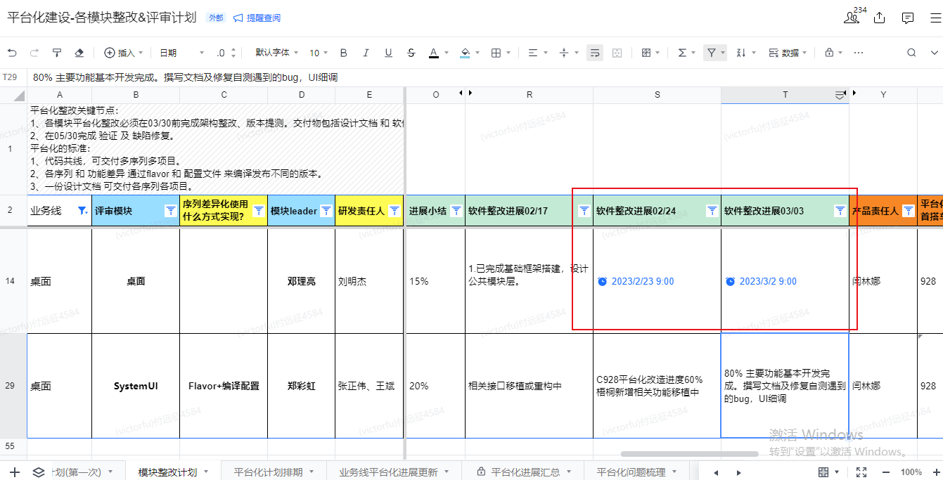Click the horizontal scrollbar thumb
Viewport: 943px width, 480px height.
[689, 454]
